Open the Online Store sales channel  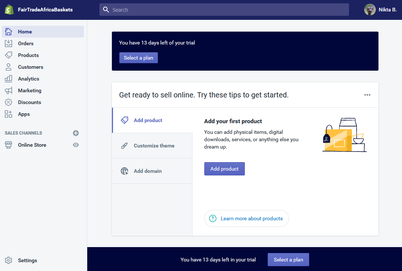(x=32, y=145)
